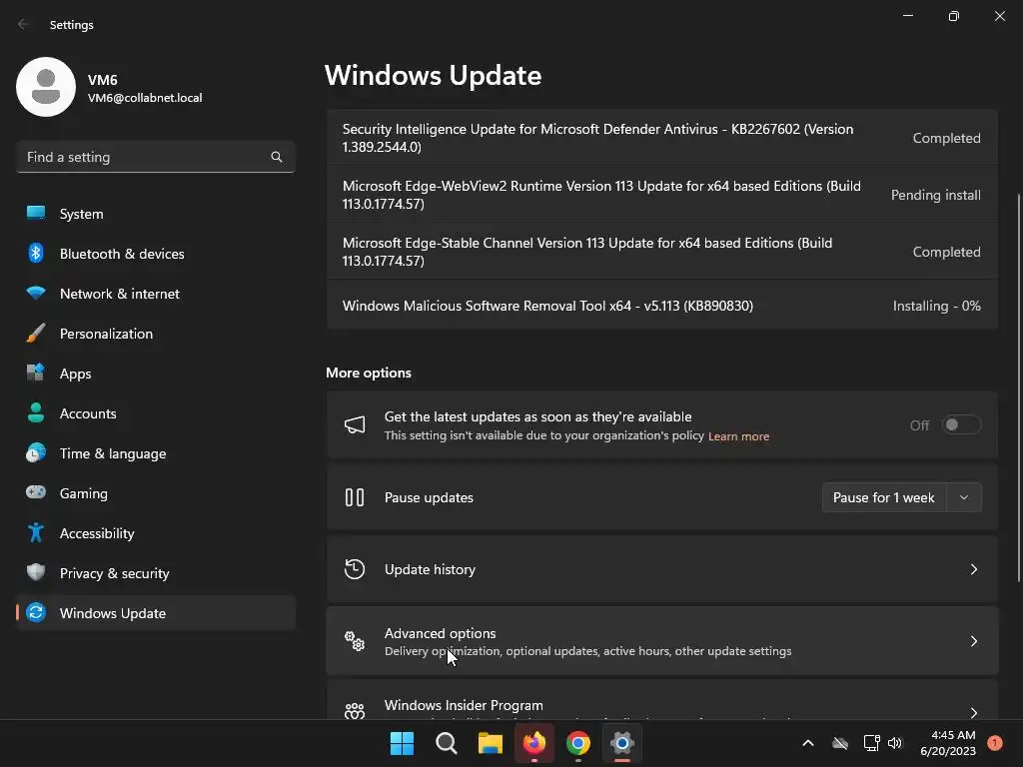This screenshot has width=1023, height=767.
Task: Click the Bluetooth icon in sidebar
Action: click(36, 253)
